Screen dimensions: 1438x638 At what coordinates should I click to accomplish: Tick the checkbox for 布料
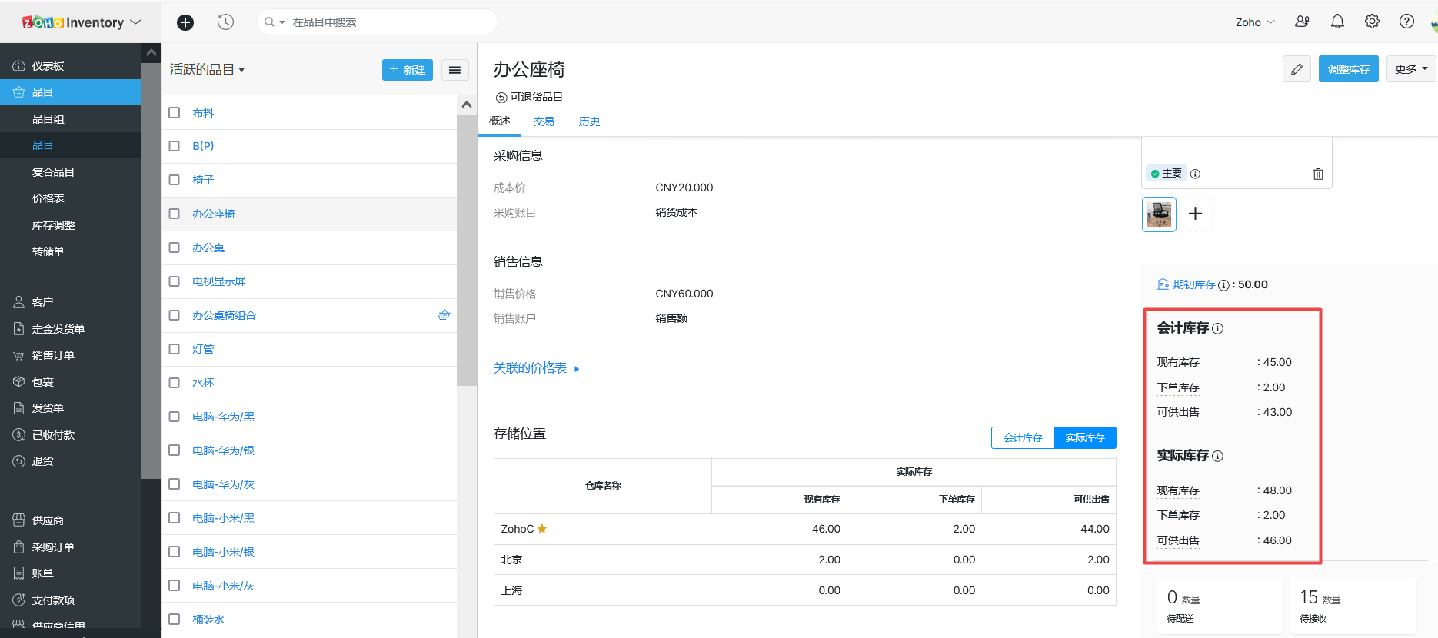click(175, 113)
